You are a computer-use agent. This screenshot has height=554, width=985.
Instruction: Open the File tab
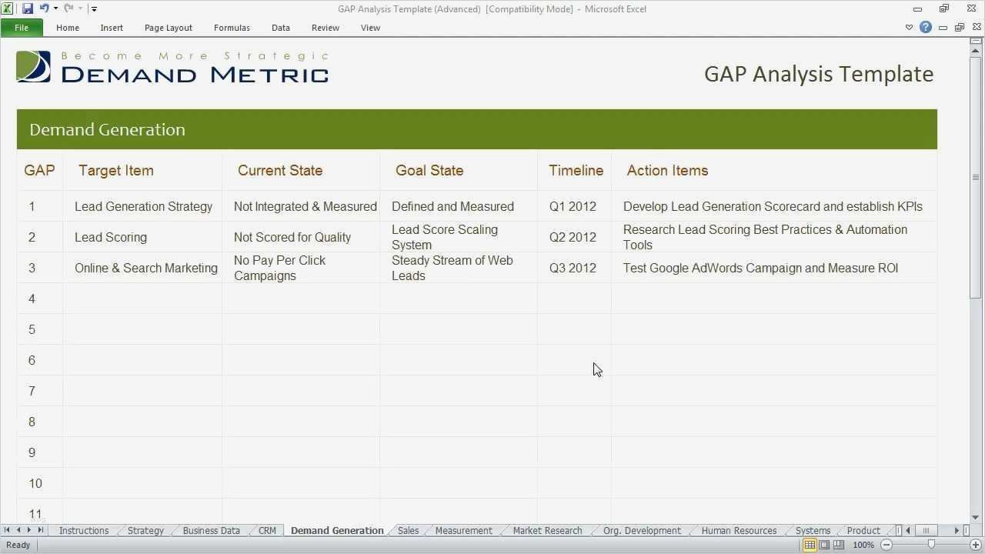(x=22, y=28)
